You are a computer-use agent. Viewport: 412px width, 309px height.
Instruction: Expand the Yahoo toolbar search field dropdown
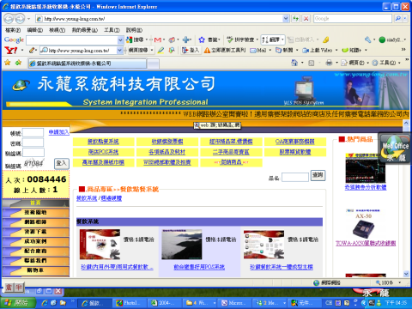[120, 51]
